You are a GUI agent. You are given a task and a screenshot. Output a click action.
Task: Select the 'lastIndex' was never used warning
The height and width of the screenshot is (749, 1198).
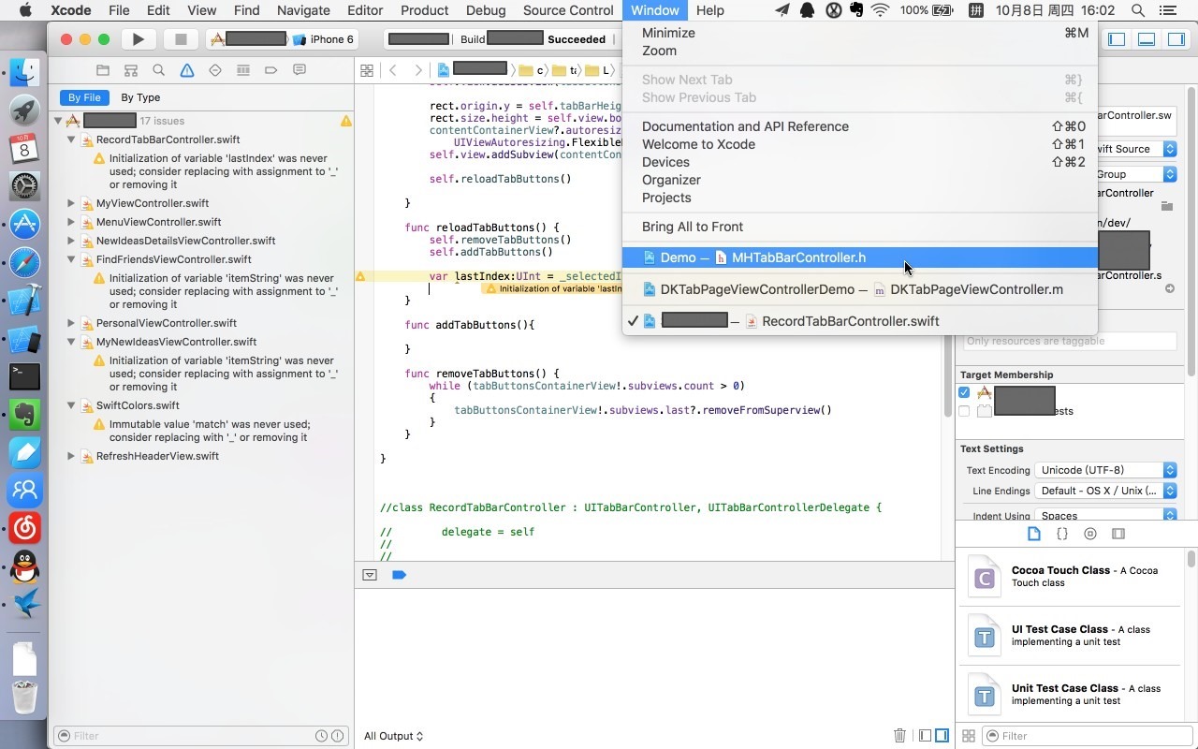[x=215, y=171]
